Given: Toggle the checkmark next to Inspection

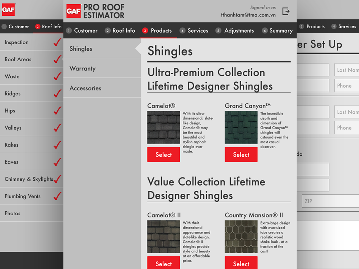Looking at the screenshot, I should pyautogui.click(x=56, y=42).
